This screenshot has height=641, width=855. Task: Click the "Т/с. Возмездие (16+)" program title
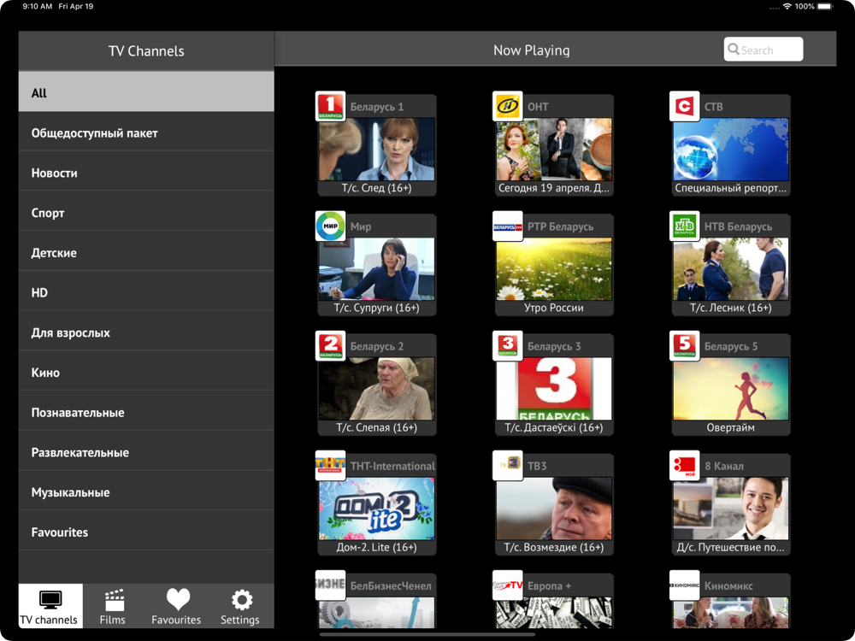[x=554, y=547]
